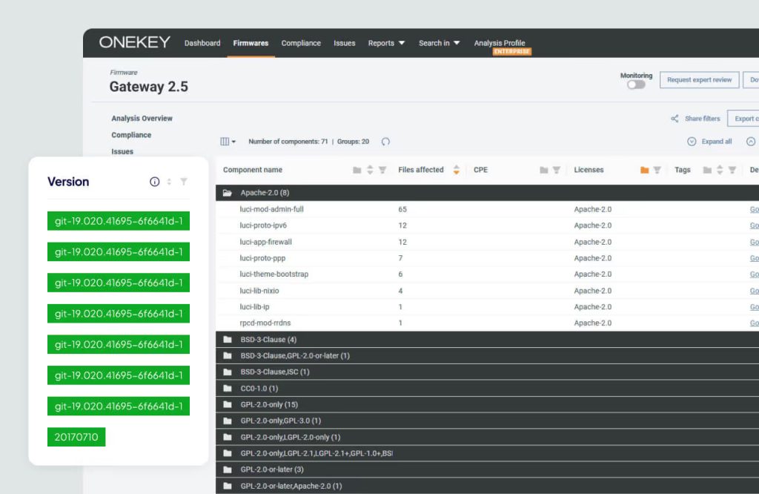759x494 pixels.
Task: Open the column selector dropdown
Action: click(228, 141)
